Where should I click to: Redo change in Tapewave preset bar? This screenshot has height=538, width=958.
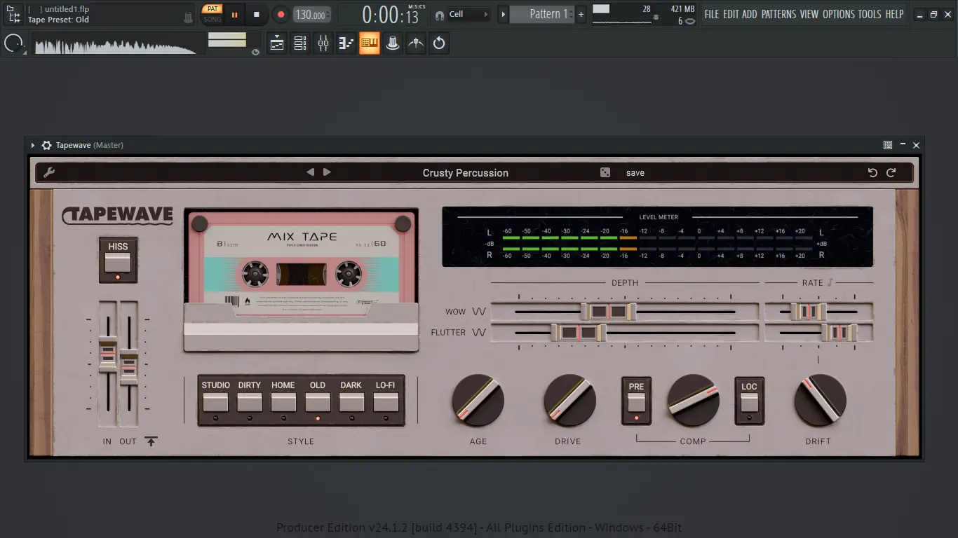(891, 172)
